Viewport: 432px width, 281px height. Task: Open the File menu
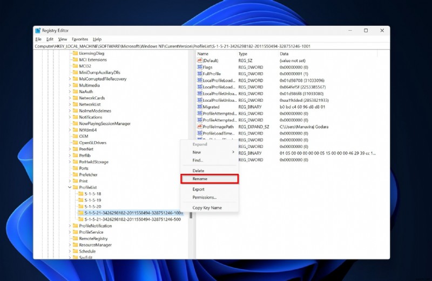[38, 39]
